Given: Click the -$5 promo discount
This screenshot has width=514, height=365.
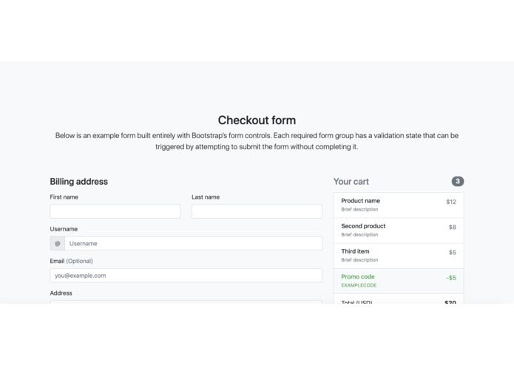Looking at the screenshot, I should [x=451, y=278].
